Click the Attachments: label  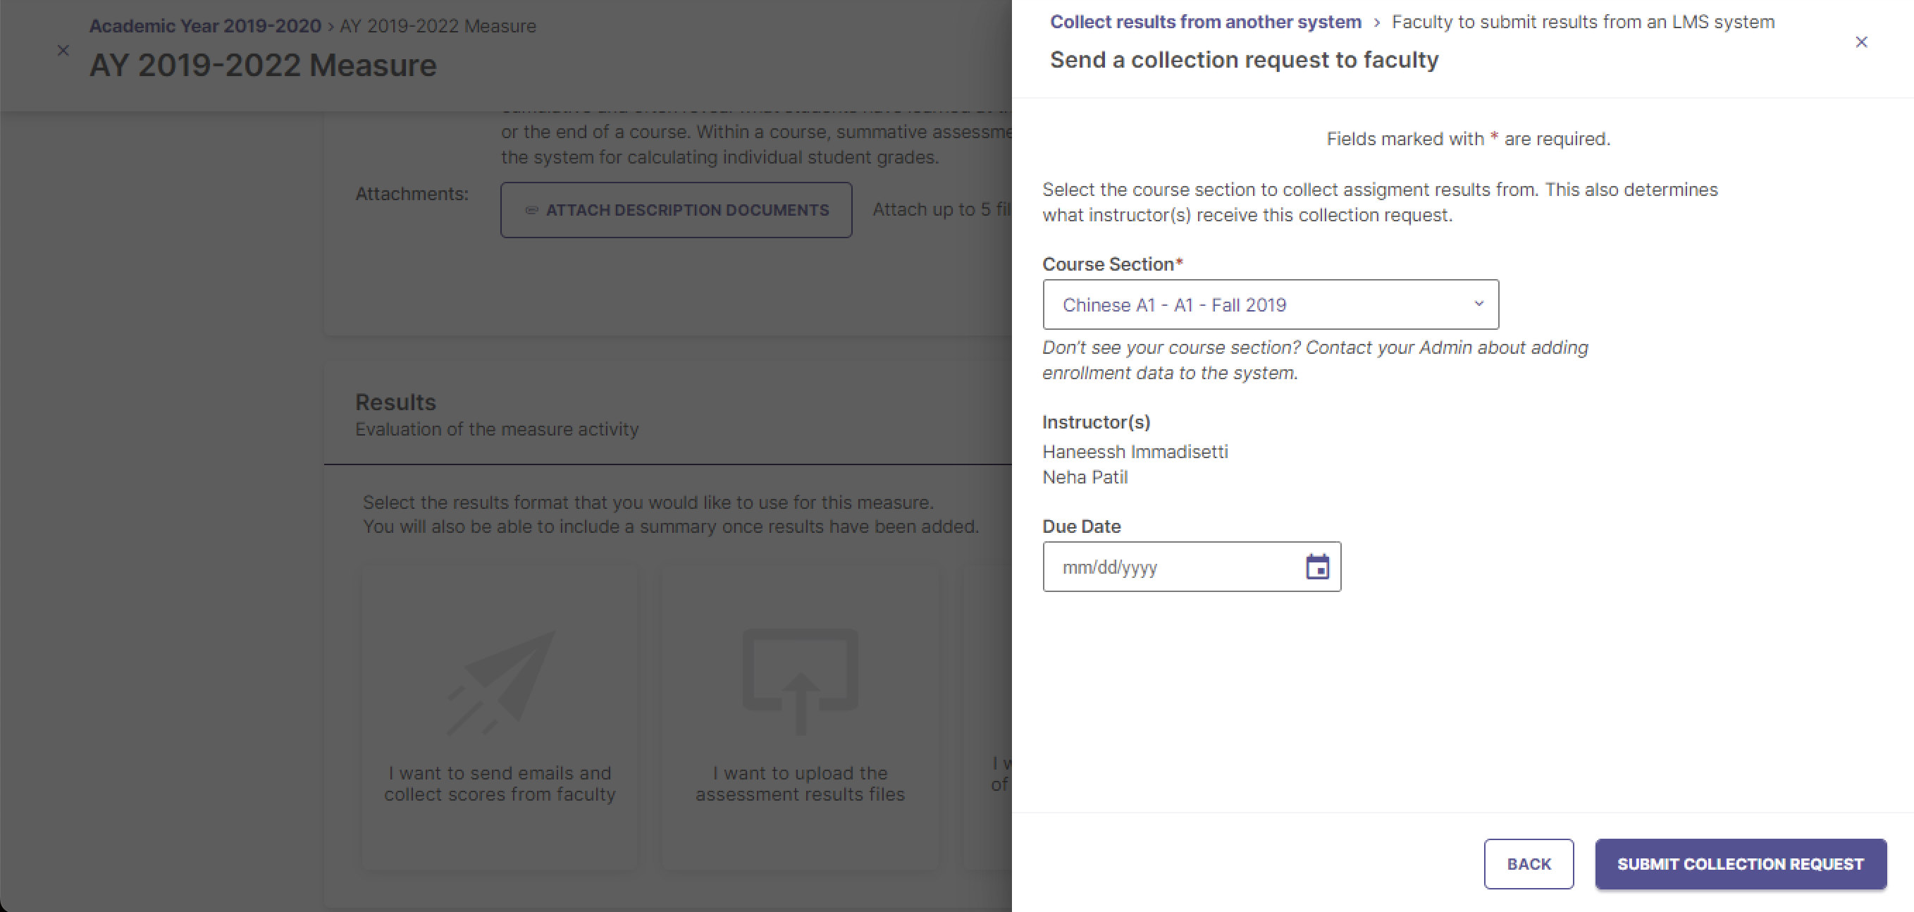click(412, 194)
